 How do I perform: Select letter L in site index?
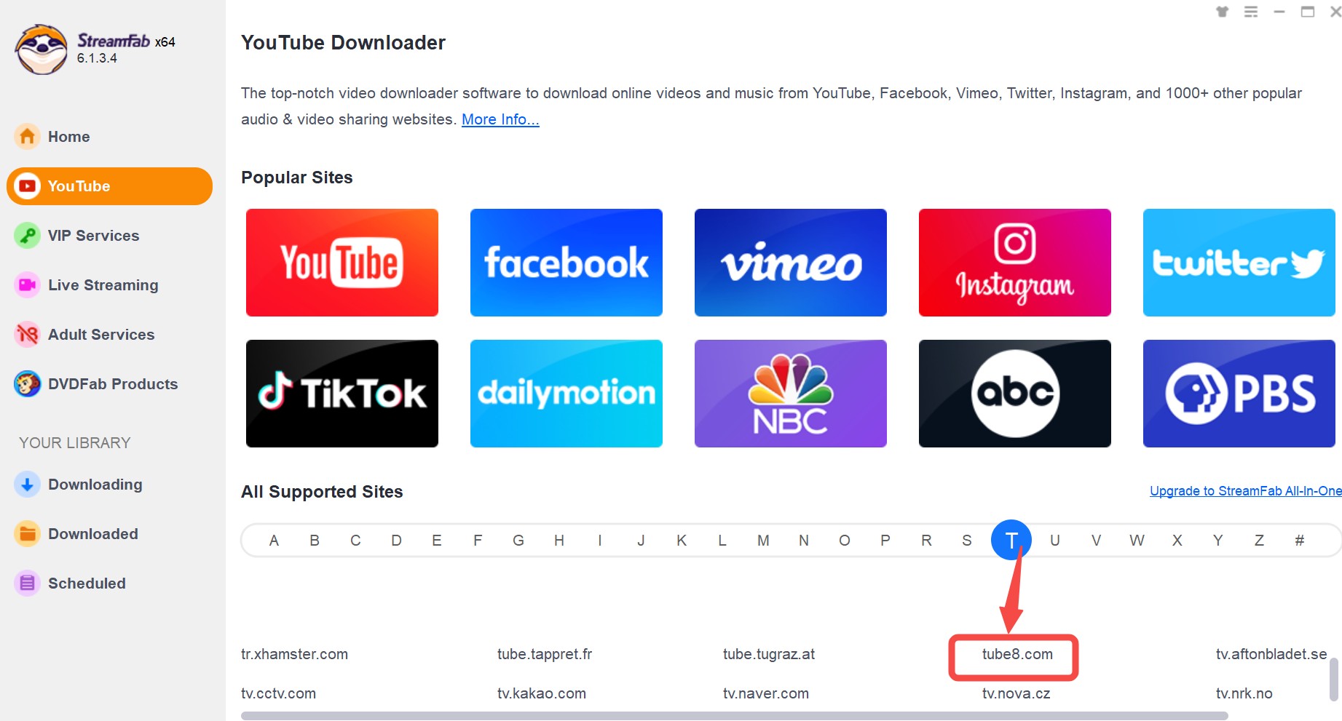[x=722, y=541]
